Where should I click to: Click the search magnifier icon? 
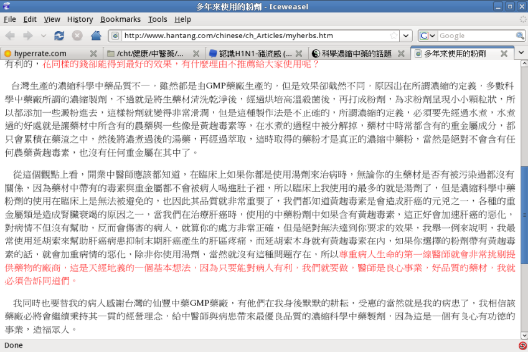(x=520, y=36)
